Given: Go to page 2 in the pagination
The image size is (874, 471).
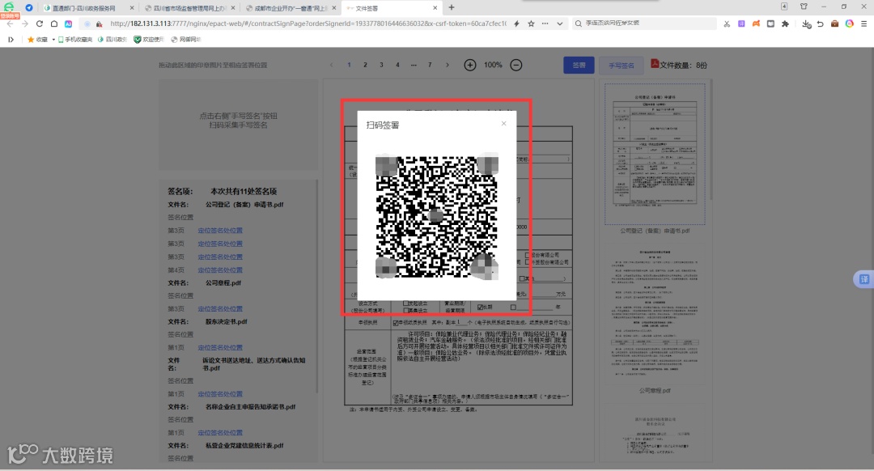Looking at the screenshot, I should pos(365,65).
